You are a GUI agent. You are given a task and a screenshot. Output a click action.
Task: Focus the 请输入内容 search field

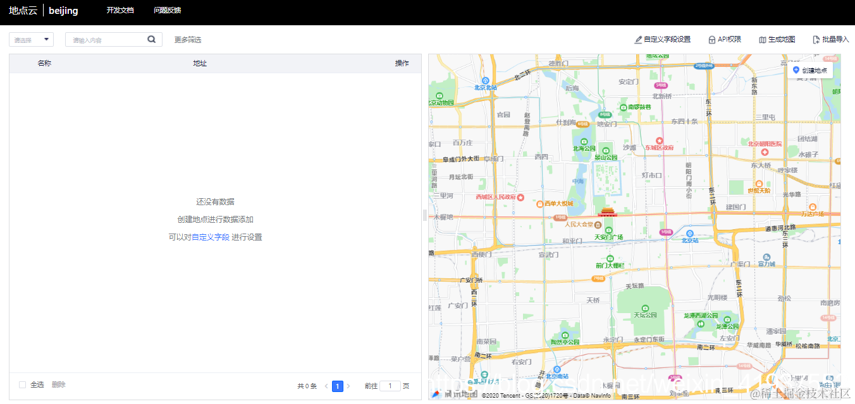[114, 40]
